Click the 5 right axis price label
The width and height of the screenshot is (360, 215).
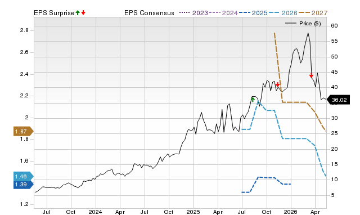pos(332,195)
